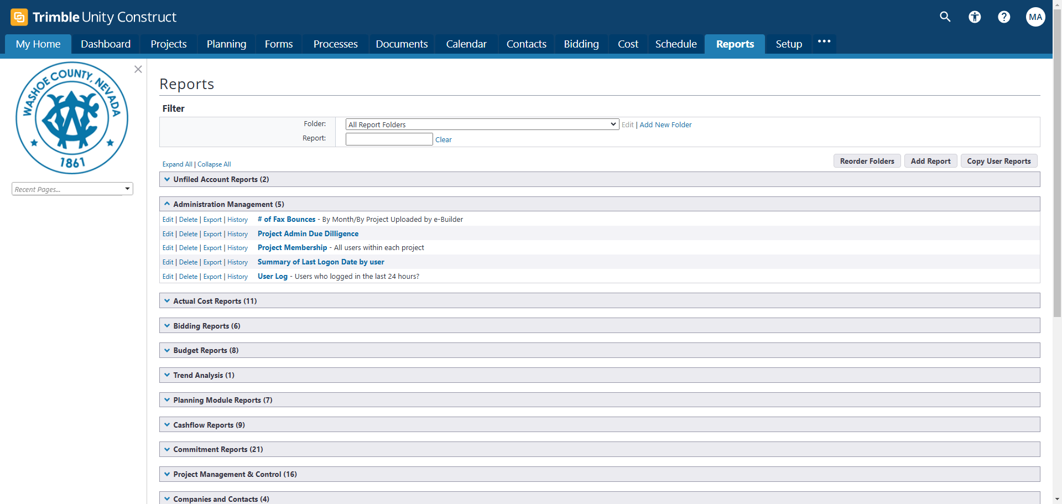View History of Summary of Last Logon report
Image resolution: width=1062 pixels, height=504 pixels.
click(x=237, y=262)
